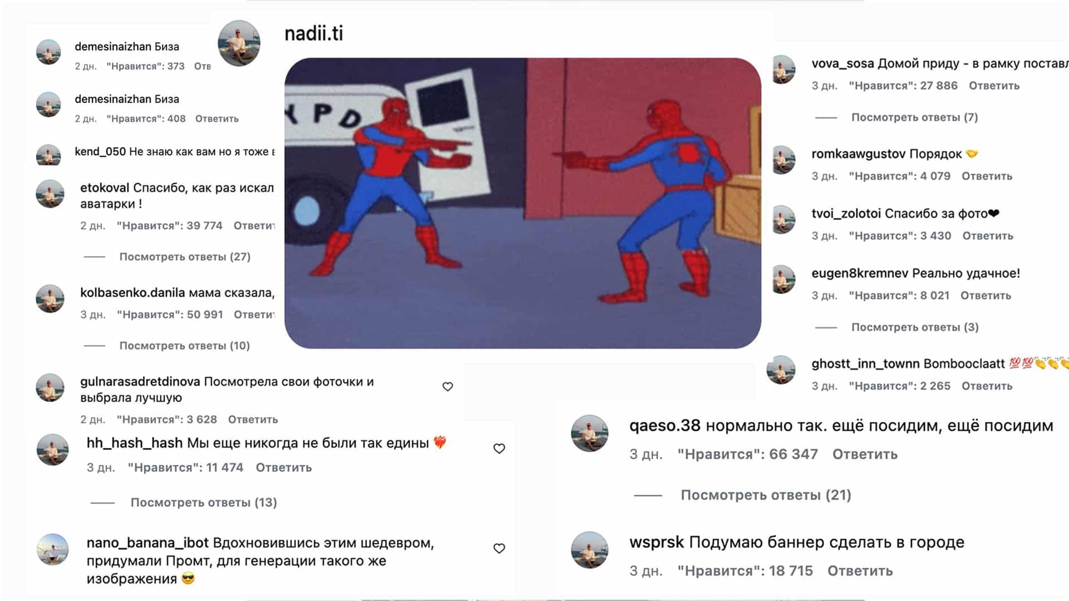View the 7 replies under vova_sosa's comment
The image size is (1069, 601).
[x=914, y=117]
